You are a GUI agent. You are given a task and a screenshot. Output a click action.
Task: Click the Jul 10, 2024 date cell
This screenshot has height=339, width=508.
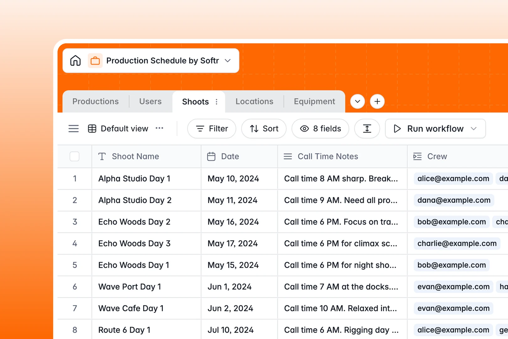239,330
